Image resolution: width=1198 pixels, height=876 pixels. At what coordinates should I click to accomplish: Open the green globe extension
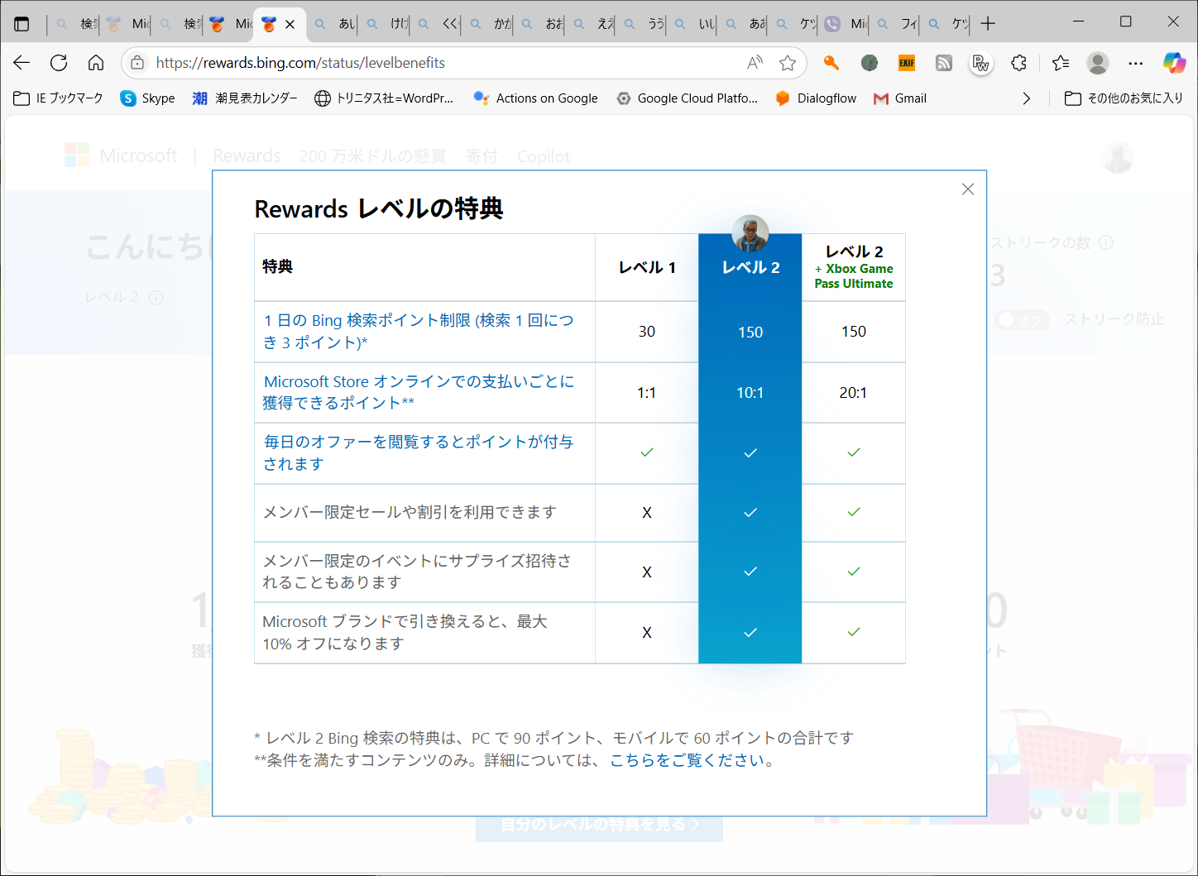click(869, 63)
